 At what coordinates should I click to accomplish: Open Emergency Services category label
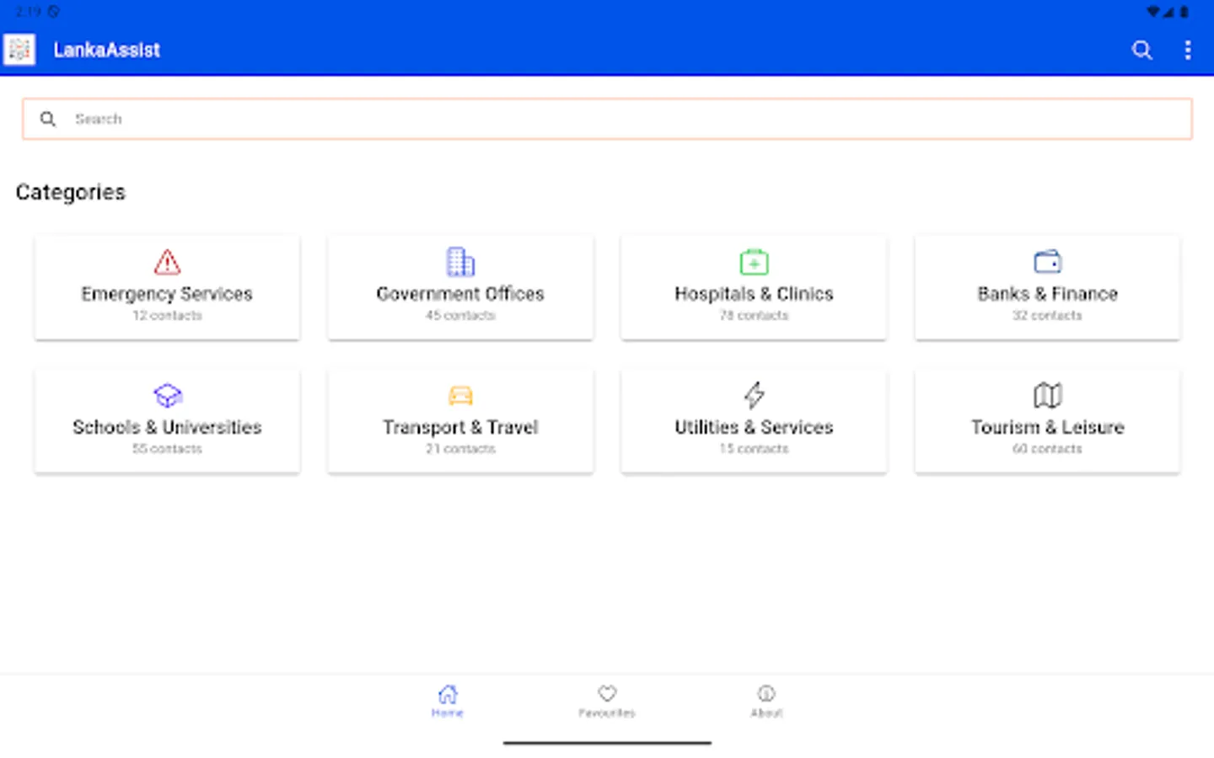pos(167,294)
